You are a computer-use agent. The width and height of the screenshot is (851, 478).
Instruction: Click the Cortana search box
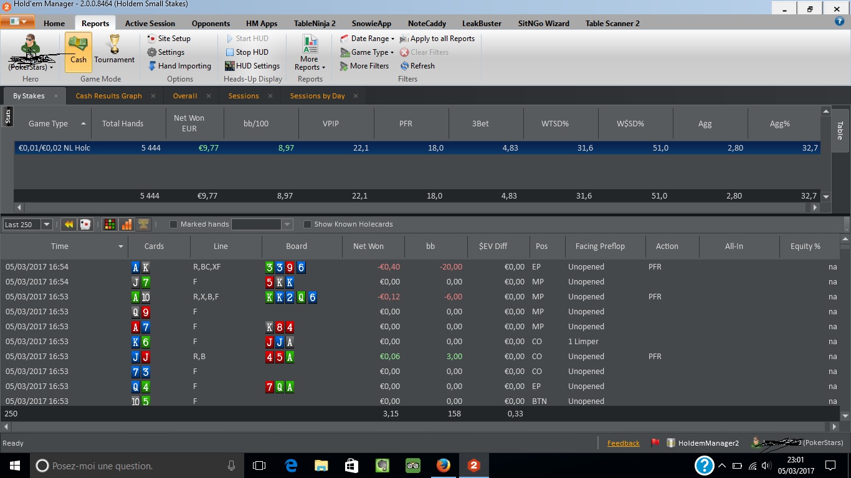(137, 466)
